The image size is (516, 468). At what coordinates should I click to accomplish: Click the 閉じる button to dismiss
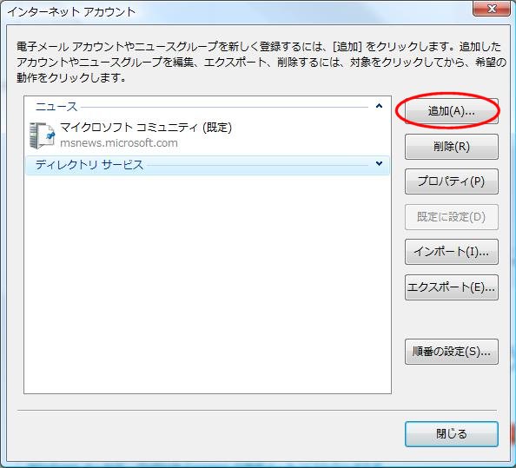(x=452, y=434)
